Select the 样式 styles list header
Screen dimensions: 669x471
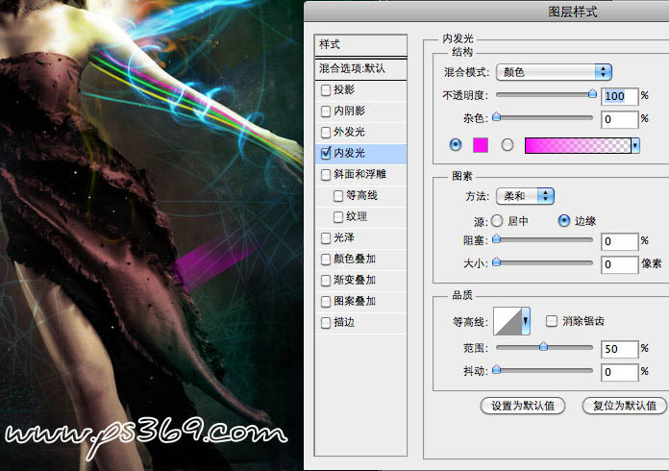tap(361, 45)
